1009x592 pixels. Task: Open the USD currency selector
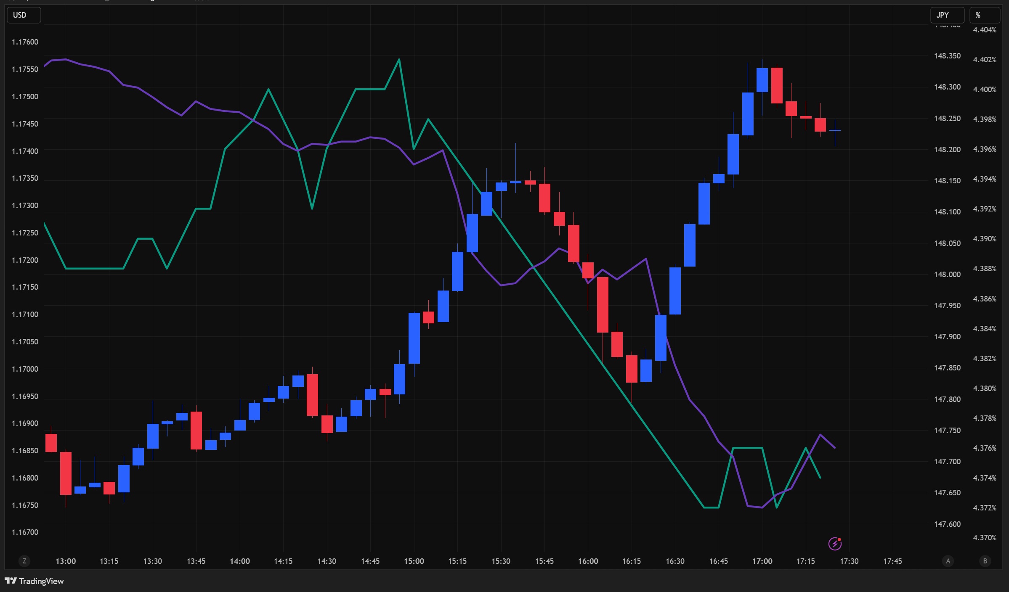pos(24,15)
